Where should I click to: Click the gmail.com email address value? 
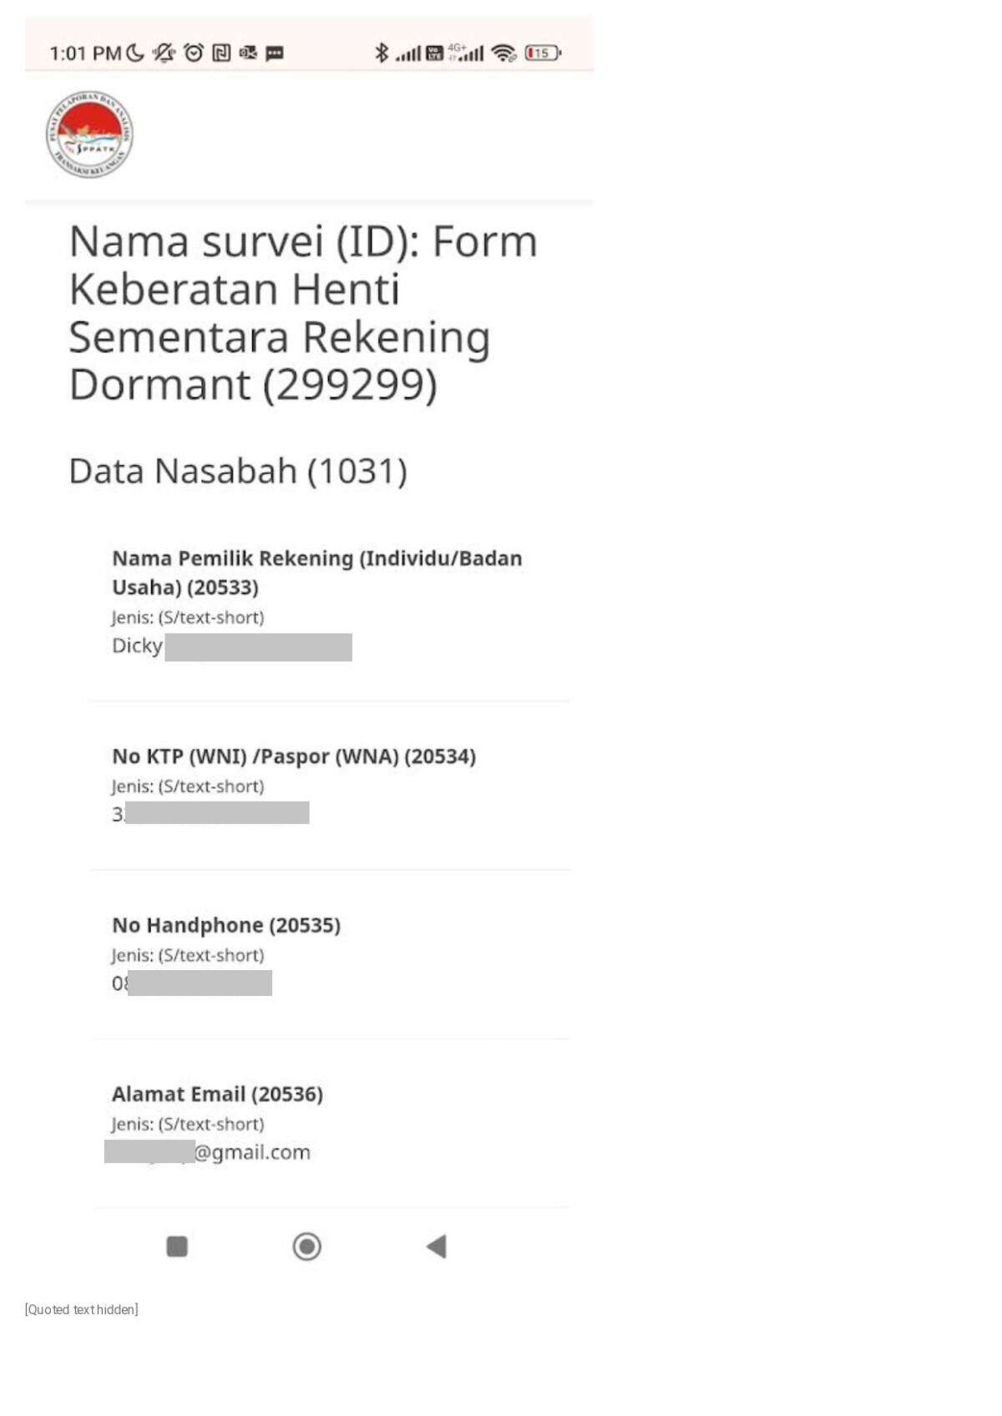pyautogui.click(x=208, y=1152)
